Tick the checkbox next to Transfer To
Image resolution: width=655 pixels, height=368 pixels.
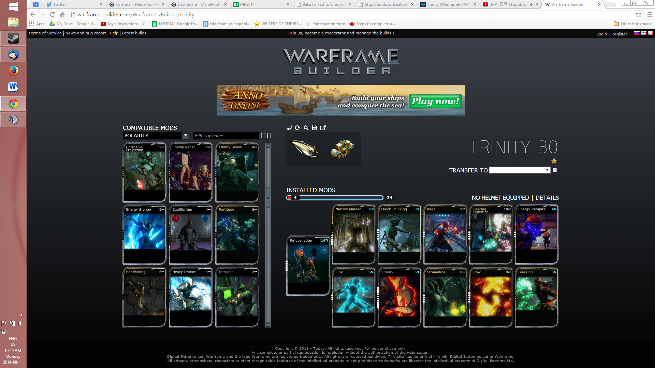click(555, 170)
